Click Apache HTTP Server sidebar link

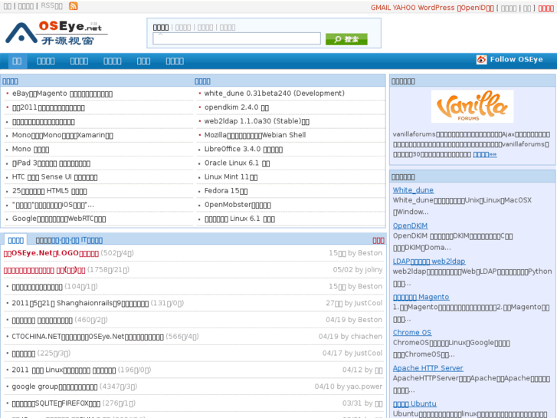[x=428, y=368]
